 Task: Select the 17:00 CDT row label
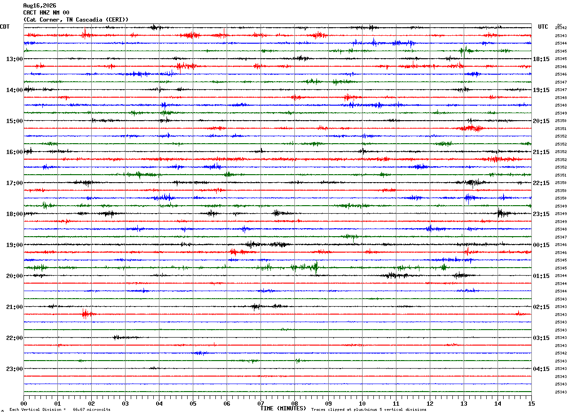[x=15, y=183]
